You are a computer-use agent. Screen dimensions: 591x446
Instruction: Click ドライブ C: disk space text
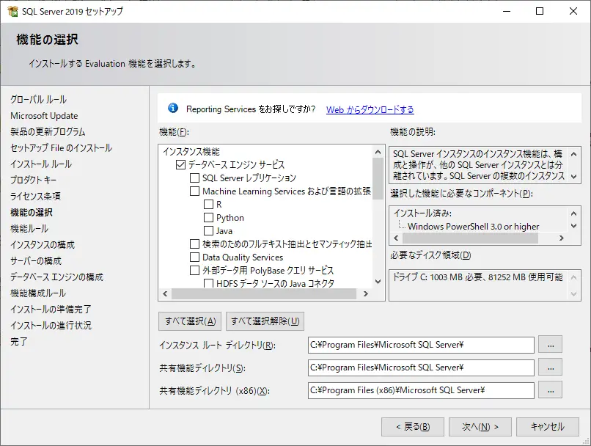point(477,277)
